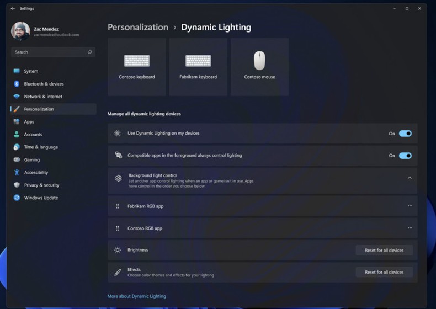Click the Privacy shield icon
The image size is (436, 309).
coord(17,185)
